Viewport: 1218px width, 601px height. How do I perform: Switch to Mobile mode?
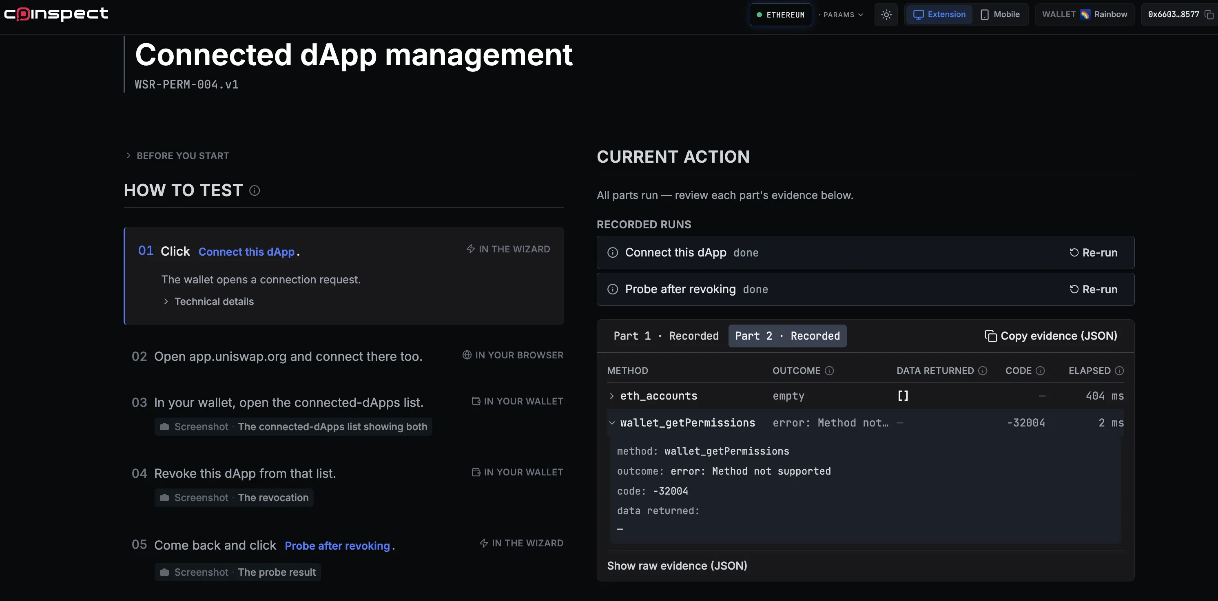[x=1000, y=15]
